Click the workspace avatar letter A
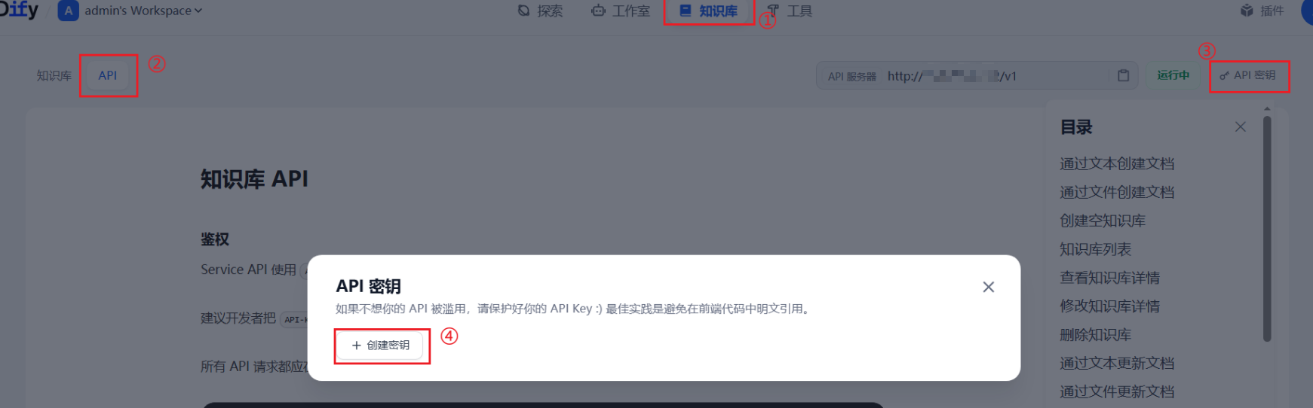The height and width of the screenshot is (408, 1313). [x=69, y=11]
